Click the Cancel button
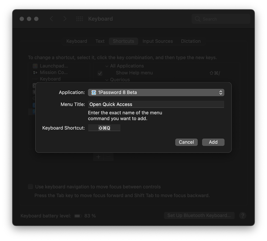The width and height of the screenshot is (267, 241). pyautogui.click(x=186, y=142)
